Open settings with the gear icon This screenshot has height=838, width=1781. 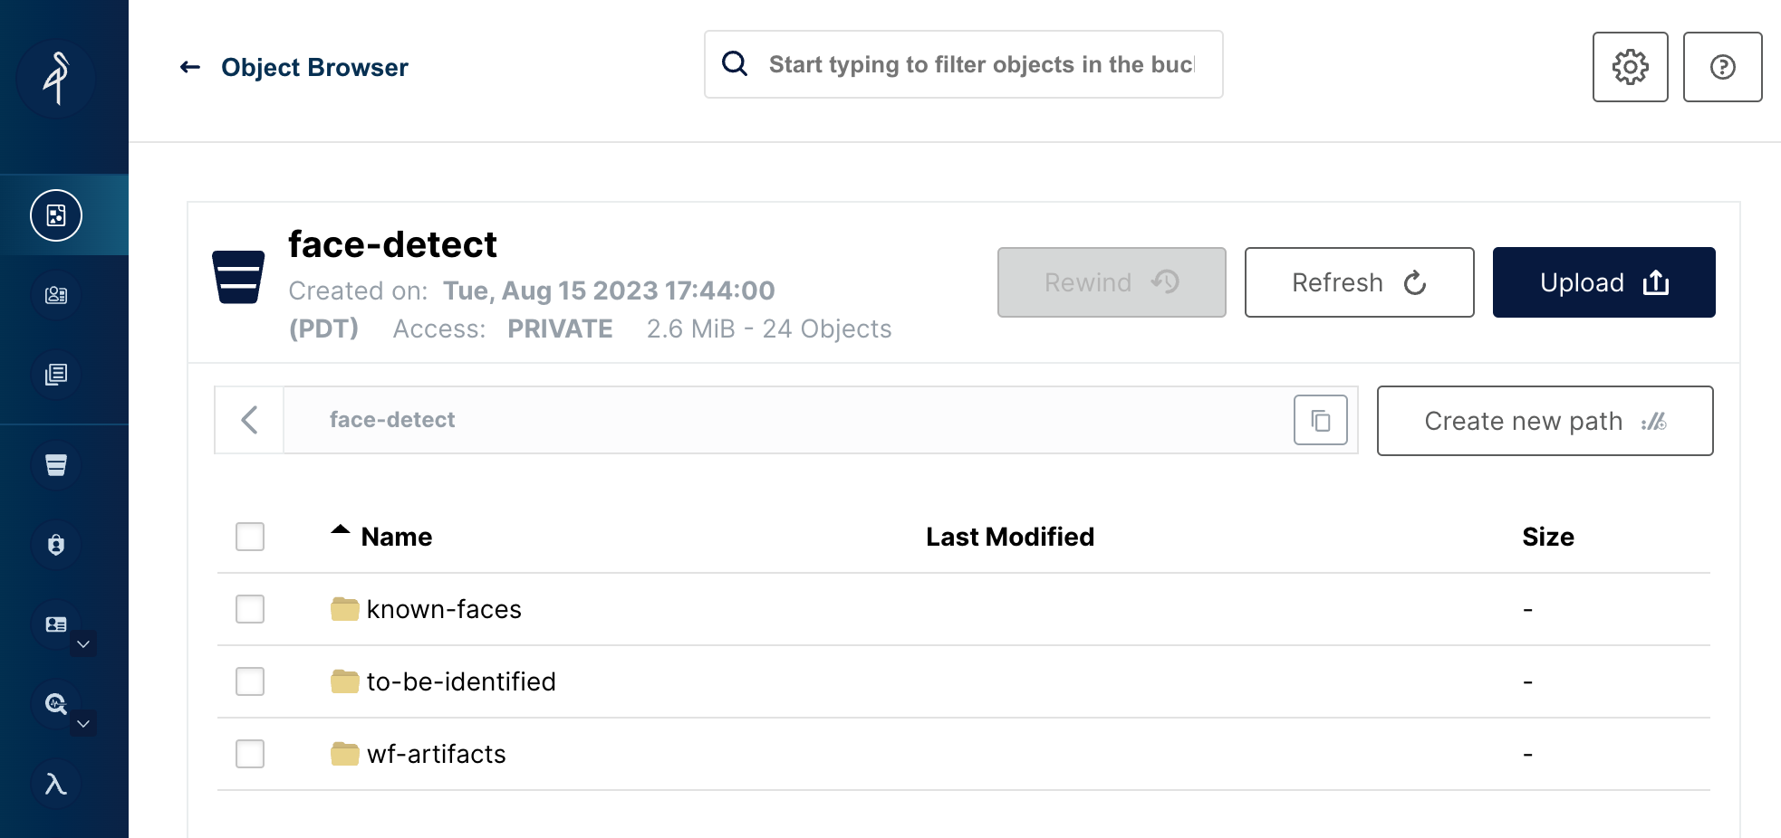click(x=1630, y=67)
